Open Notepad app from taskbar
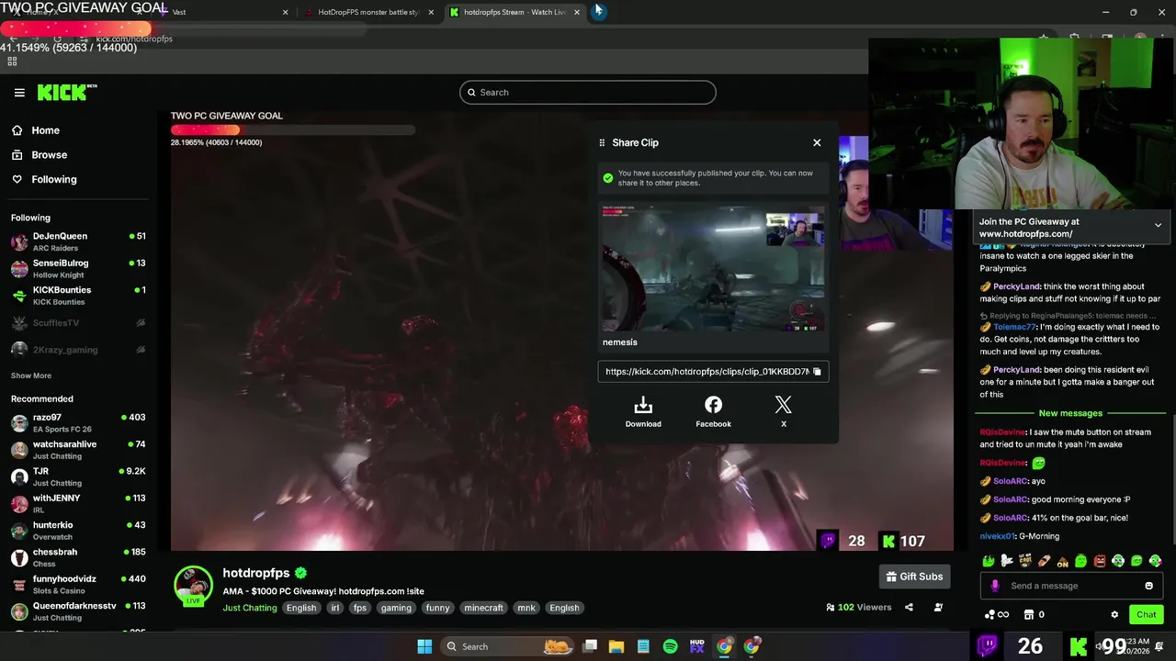This screenshot has width=1176, height=661. [x=643, y=646]
